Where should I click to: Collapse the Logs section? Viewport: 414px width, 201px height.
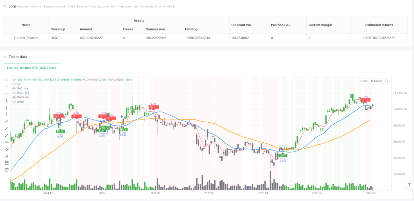click(4, 6)
